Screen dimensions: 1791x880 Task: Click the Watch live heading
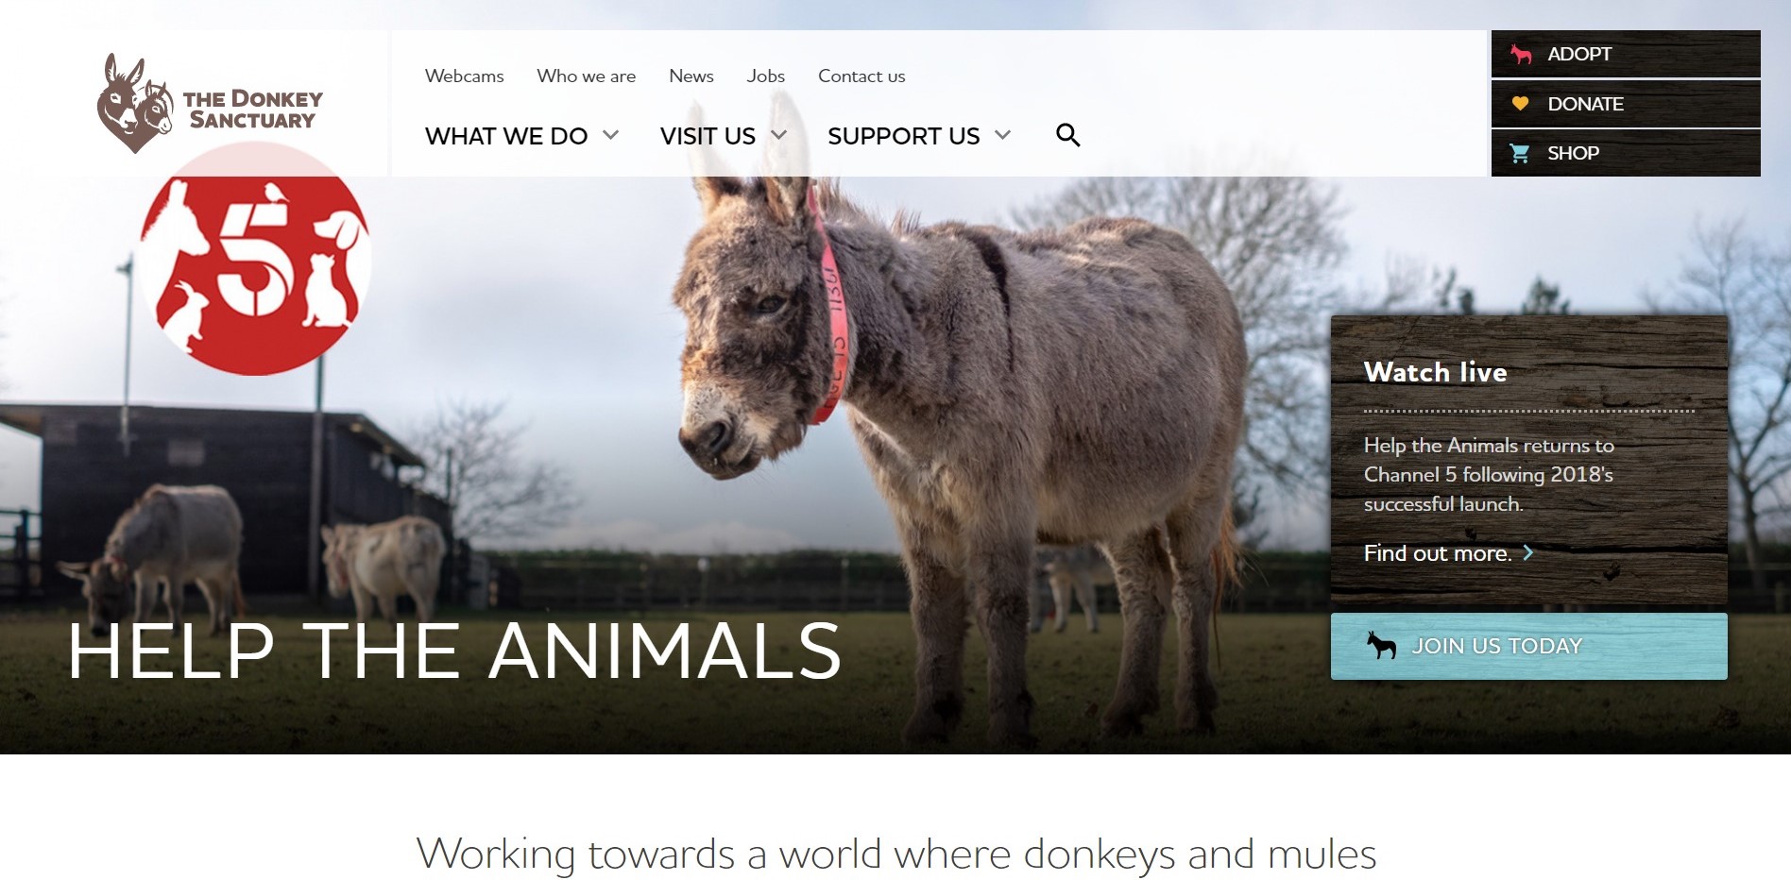click(1435, 372)
